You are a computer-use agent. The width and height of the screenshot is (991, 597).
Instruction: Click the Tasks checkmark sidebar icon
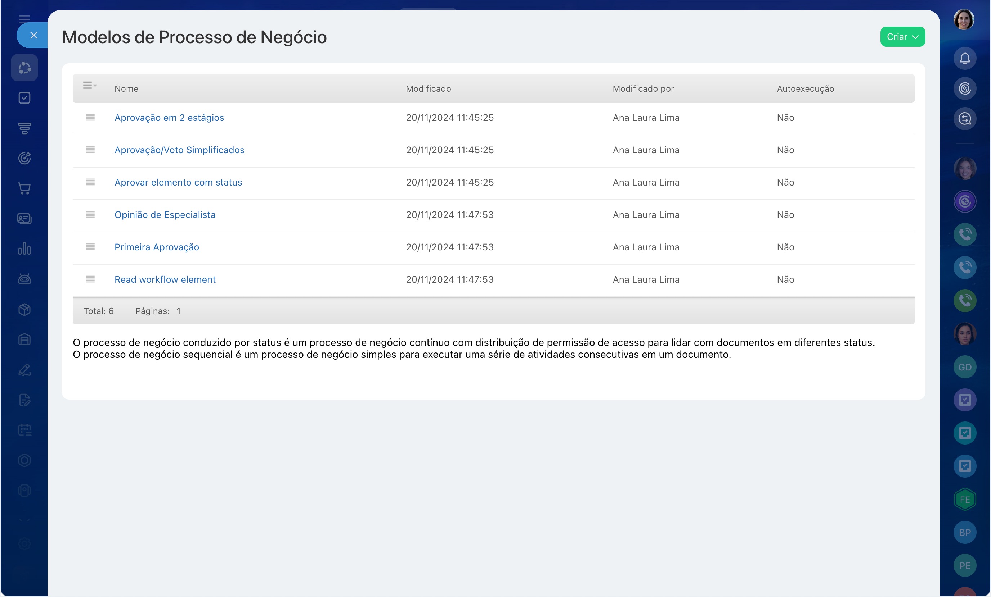[24, 97]
